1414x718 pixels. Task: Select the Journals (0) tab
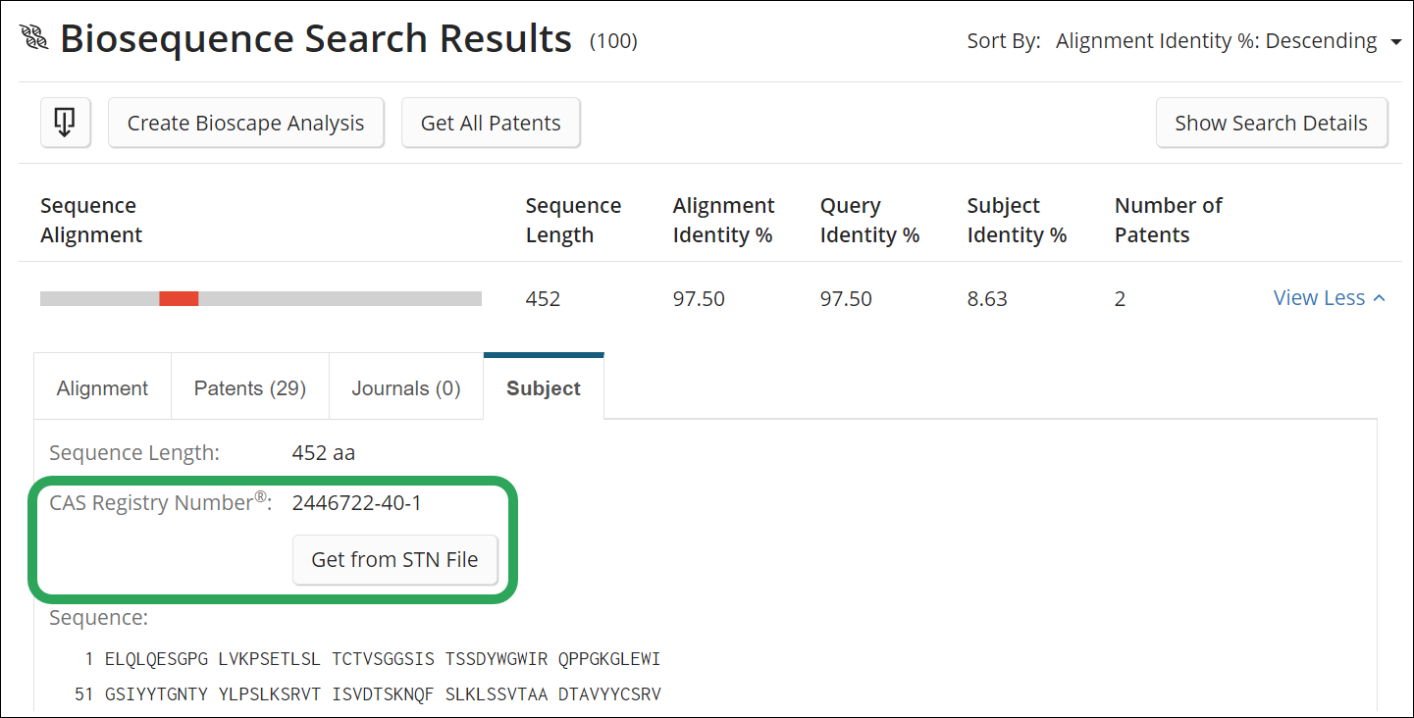pyautogui.click(x=405, y=388)
